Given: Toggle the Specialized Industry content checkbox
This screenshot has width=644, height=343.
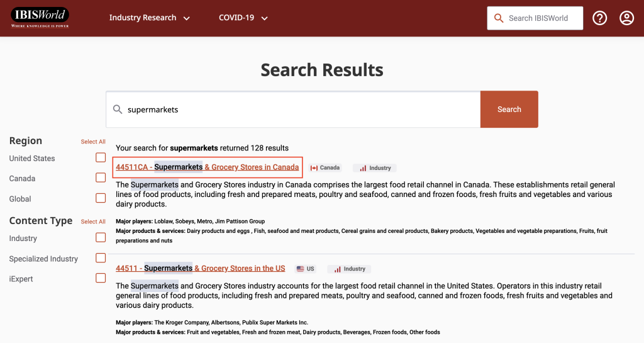Looking at the screenshot, I should [x=101, y=258].
